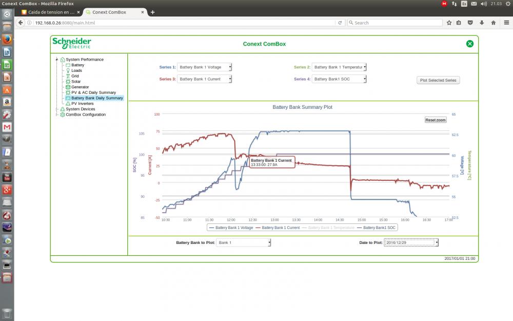This screenshot has width=513, height=321.
Task: Click the Firefox Search field
Action: [x=395, y=23]
